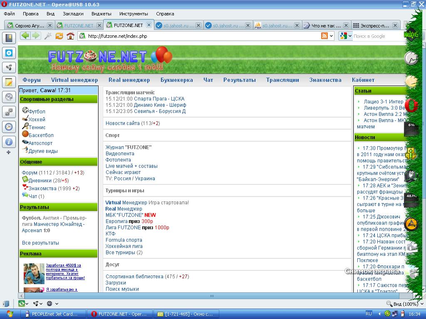
Task: Open the Bookmarks panel in the sidebar
Action: (x=9, y=38)
